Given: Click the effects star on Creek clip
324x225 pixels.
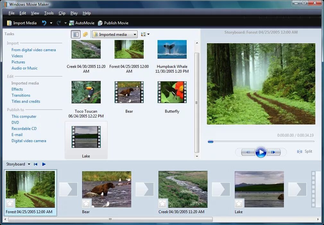Looking at the screenshot, I should tap(163, 204).
